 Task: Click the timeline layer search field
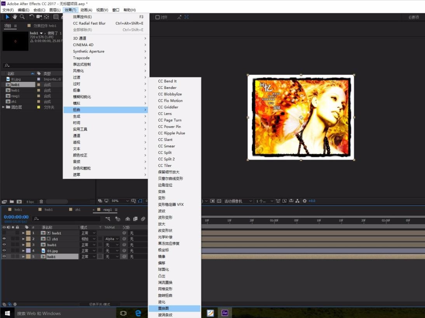(x=66, y=219)
